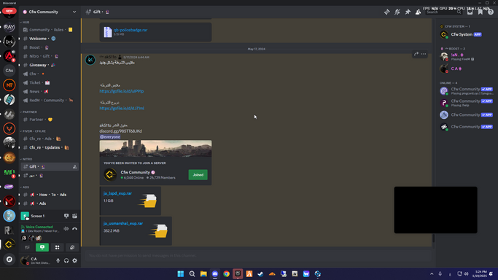Open the second gofile.io link
Screen dimensions: 498x280
click(x=122, y=108)
